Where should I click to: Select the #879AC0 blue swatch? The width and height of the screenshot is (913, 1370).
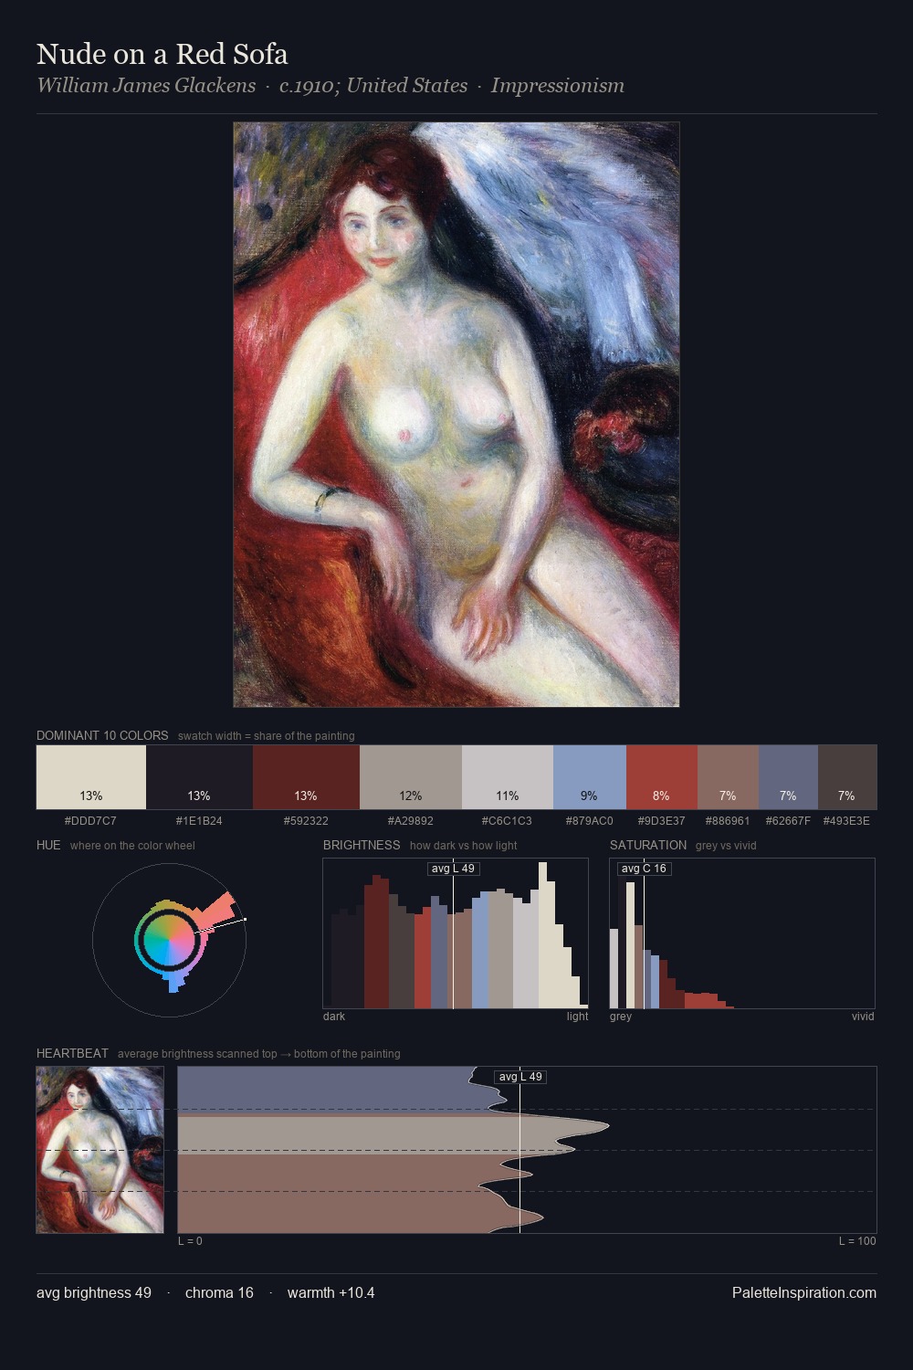(x=590, y=777)
